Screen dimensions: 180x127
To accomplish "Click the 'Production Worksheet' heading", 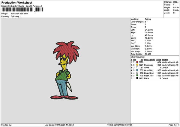I will click(x=17, y=3).
